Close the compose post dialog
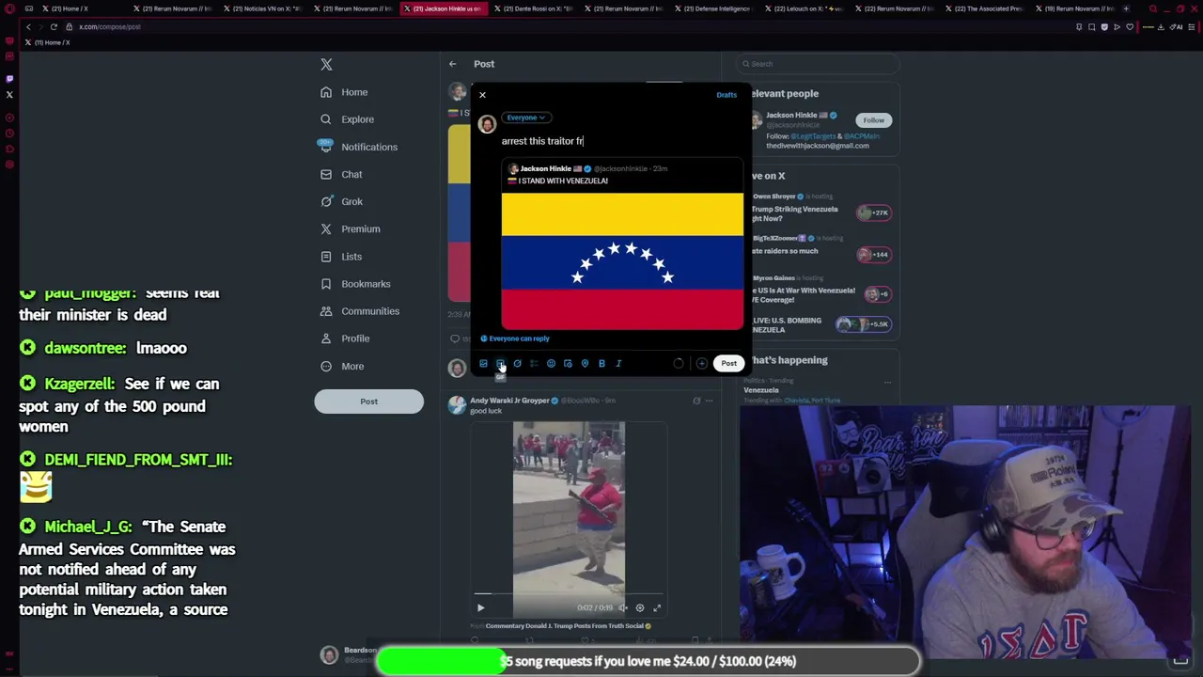Image resolution: width=1203 pixels, height=677 pixels. (482, 95)
